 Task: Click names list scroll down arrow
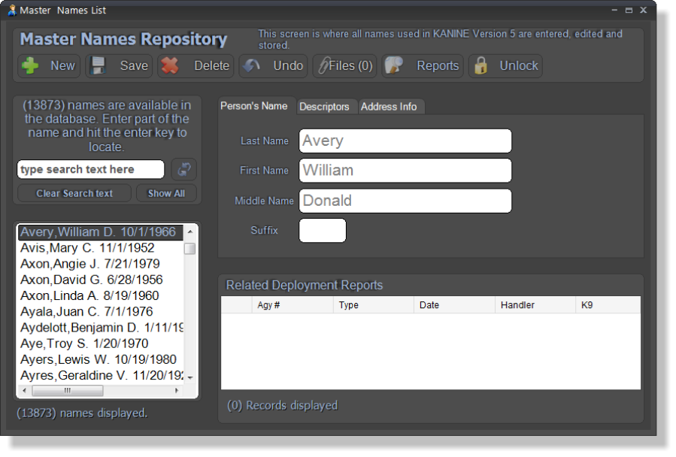(x=190, y=378)
